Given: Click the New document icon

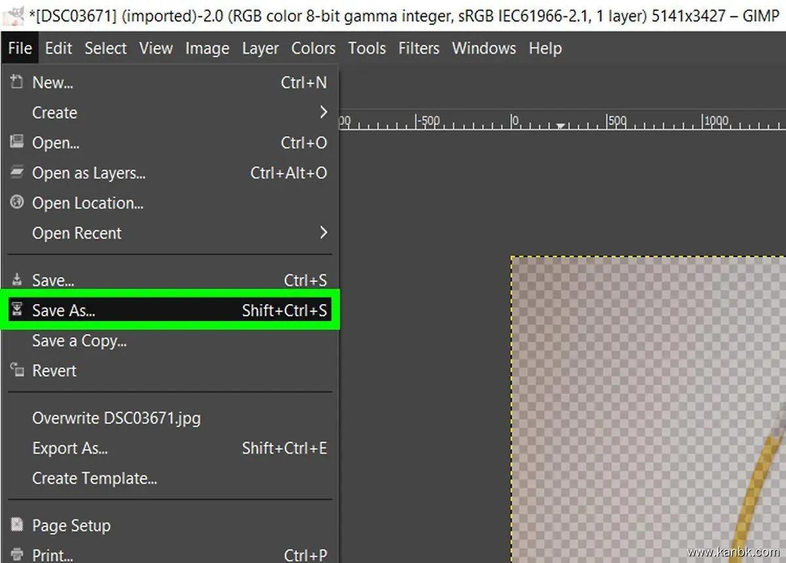Looking at the screenshot, I should pyautogui.click(x=17, y=83).
